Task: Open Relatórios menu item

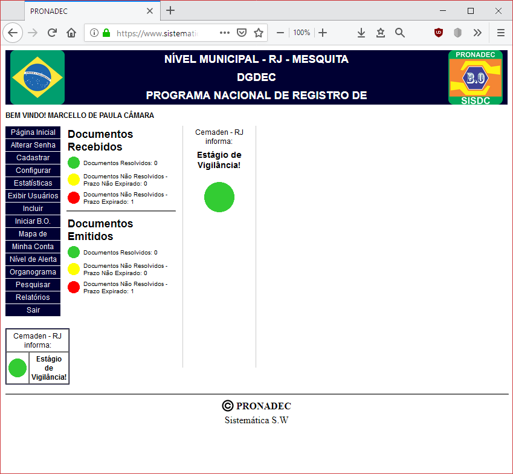Action: (x=33, y=297)
